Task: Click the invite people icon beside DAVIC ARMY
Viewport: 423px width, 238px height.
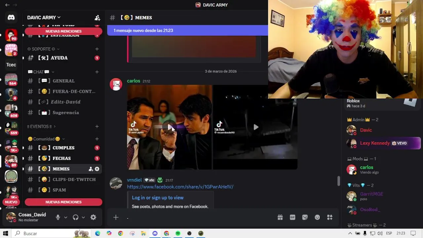Action: click(x=97, y=18)
